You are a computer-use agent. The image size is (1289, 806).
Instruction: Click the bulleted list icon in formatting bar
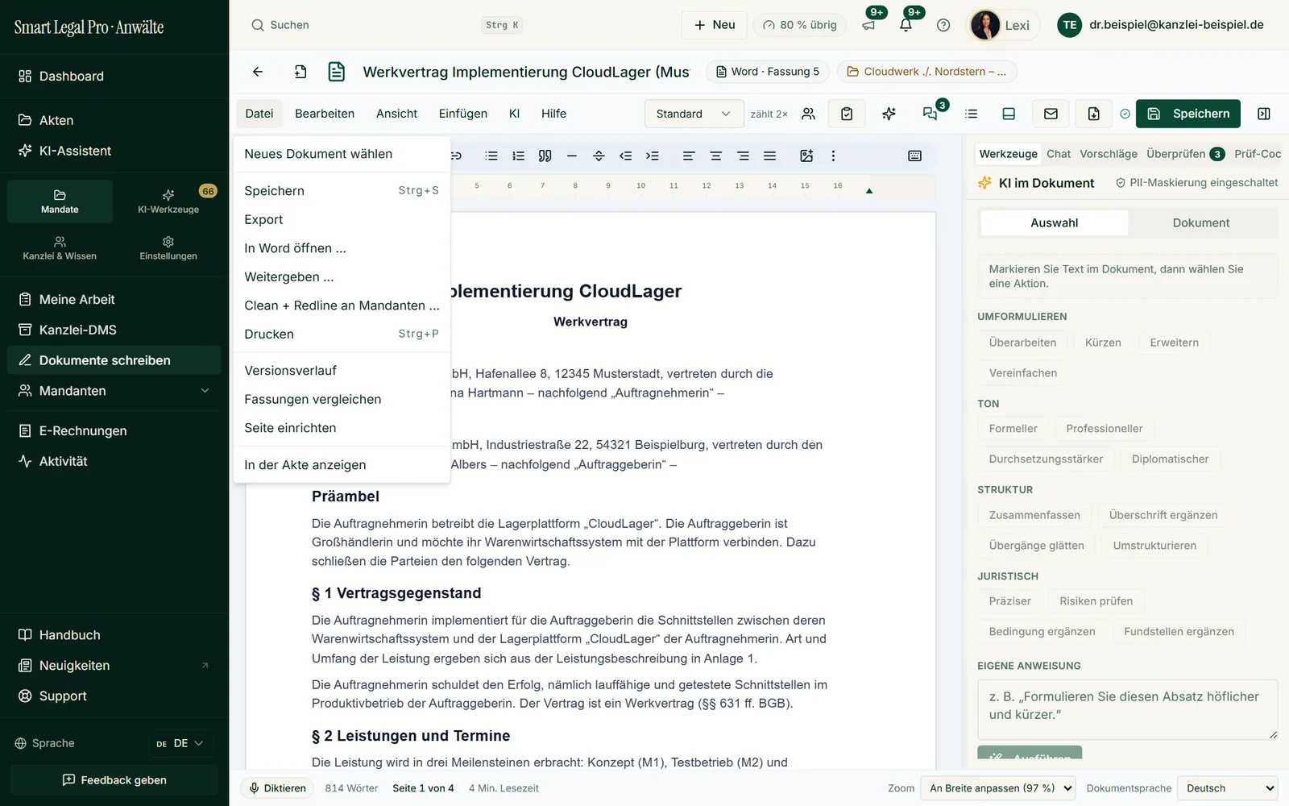click(x=491, y=156)
